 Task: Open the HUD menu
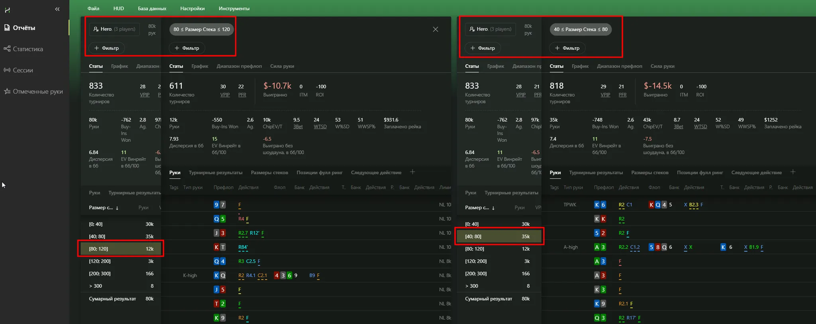pyautogui.click(x=118, y=8)
